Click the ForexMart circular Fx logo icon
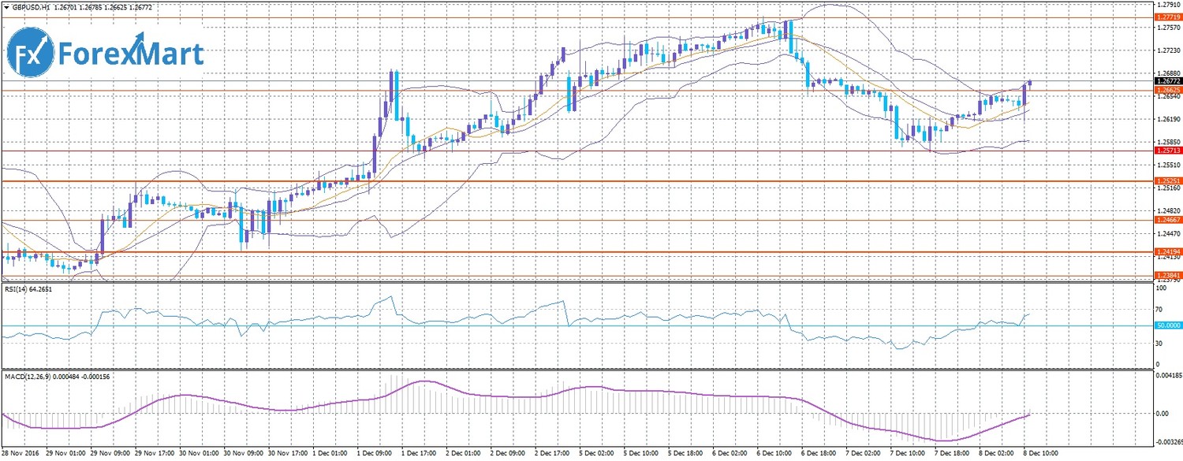Viewport: 1183px width, 461px height. pyautogui.click(x=30, y=55)
